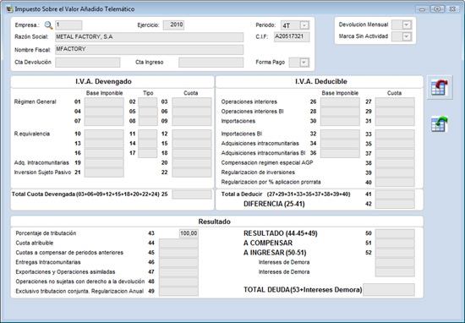Click the Empresa number field
465x323 pixels.
point(68,25)
